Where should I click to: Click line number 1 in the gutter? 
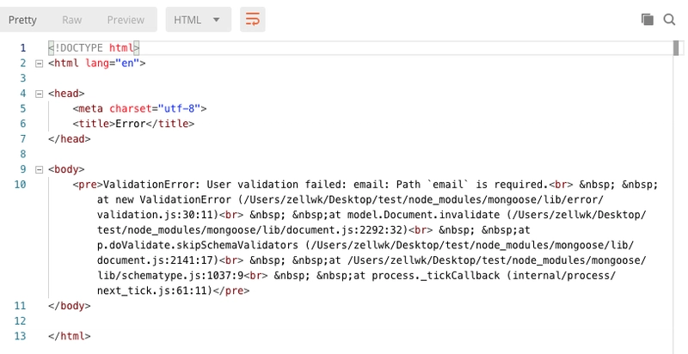[22, 48]
